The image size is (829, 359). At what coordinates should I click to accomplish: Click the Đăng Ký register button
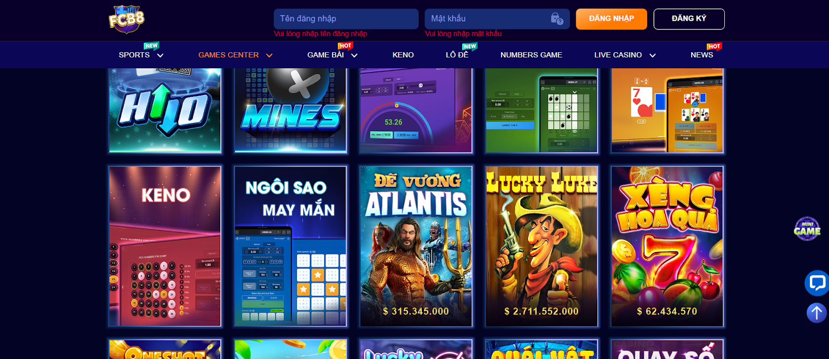coord(689,19)
